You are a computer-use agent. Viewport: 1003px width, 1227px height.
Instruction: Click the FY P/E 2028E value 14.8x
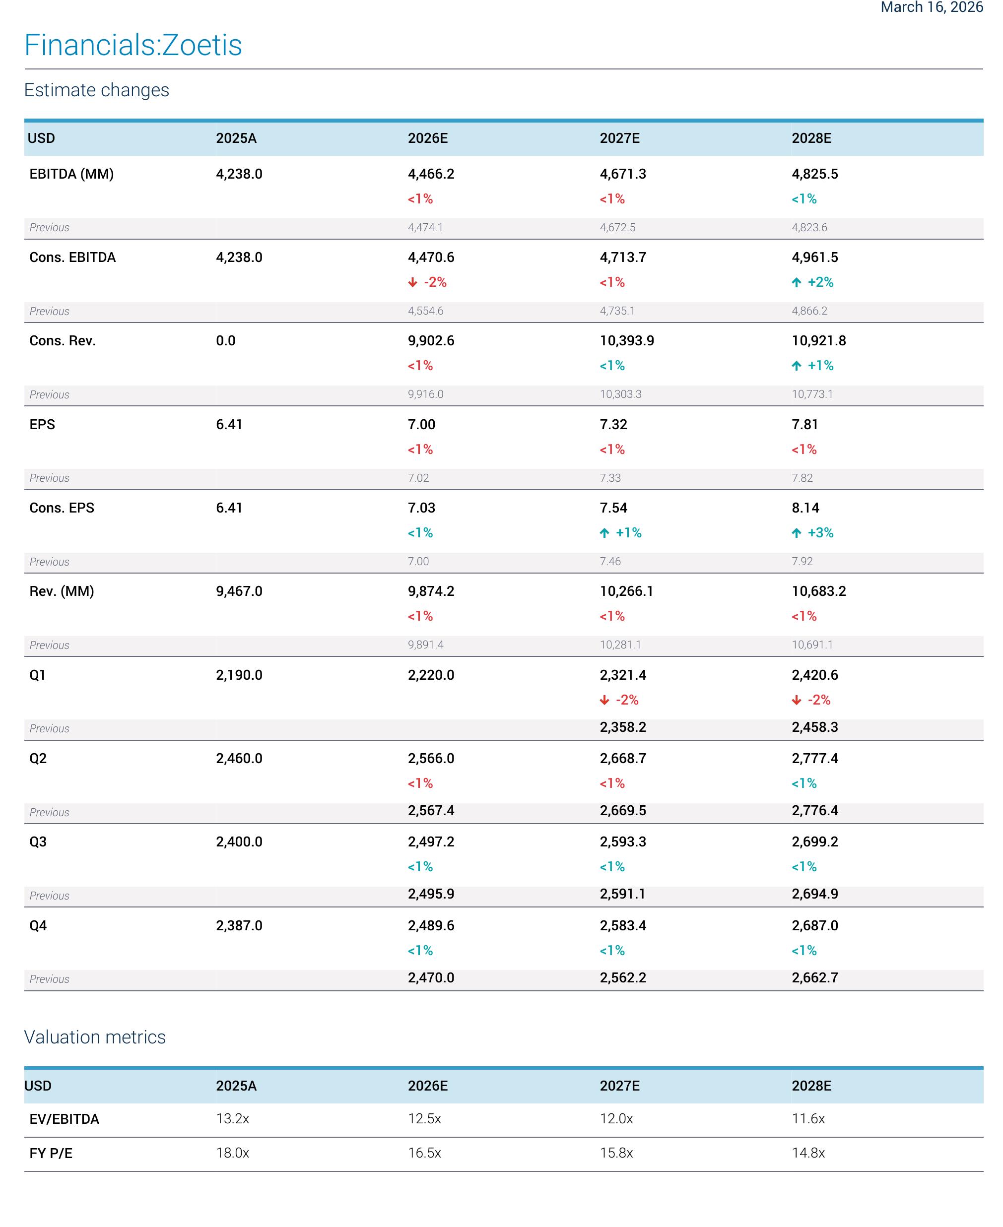click(x=808, y=1153)
